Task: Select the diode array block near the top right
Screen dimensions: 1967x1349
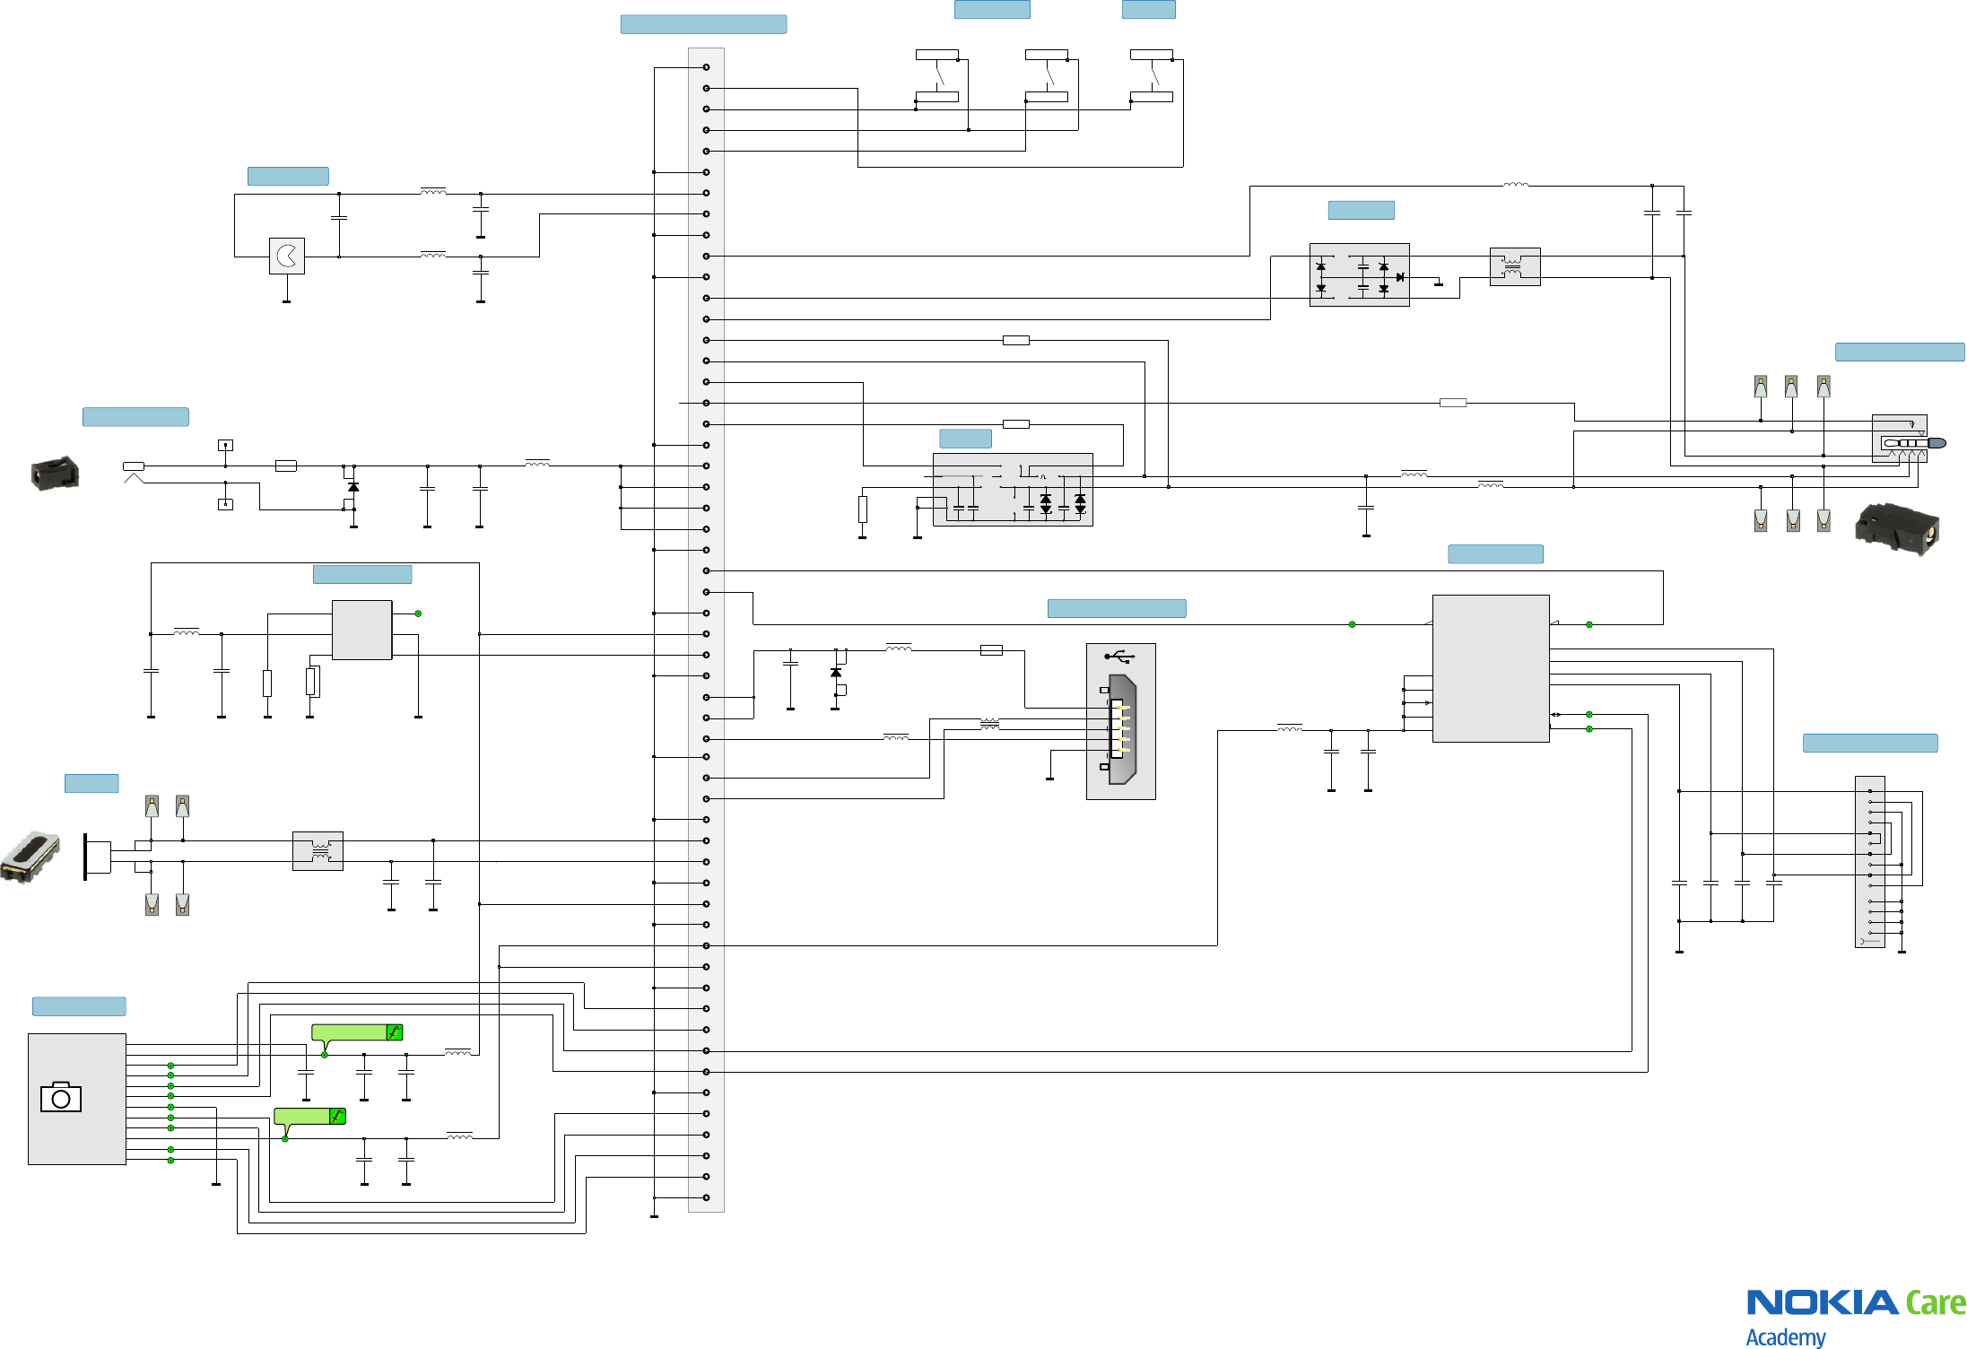Action: click(x=1359, y=275)
